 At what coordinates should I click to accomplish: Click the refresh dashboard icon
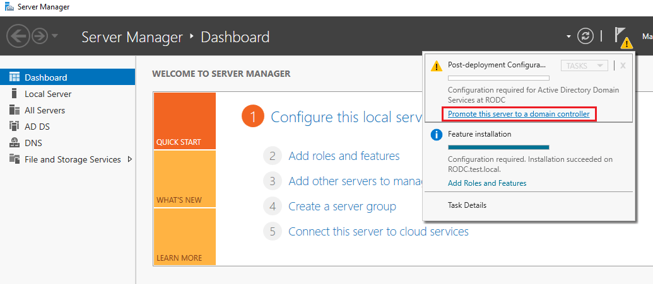tap(586, 37)
